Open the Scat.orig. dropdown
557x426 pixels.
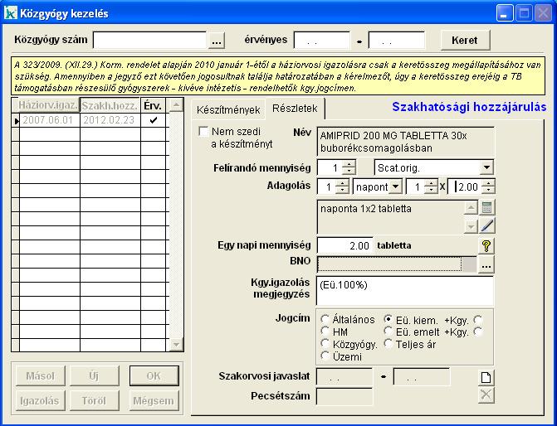pos(486,167)
